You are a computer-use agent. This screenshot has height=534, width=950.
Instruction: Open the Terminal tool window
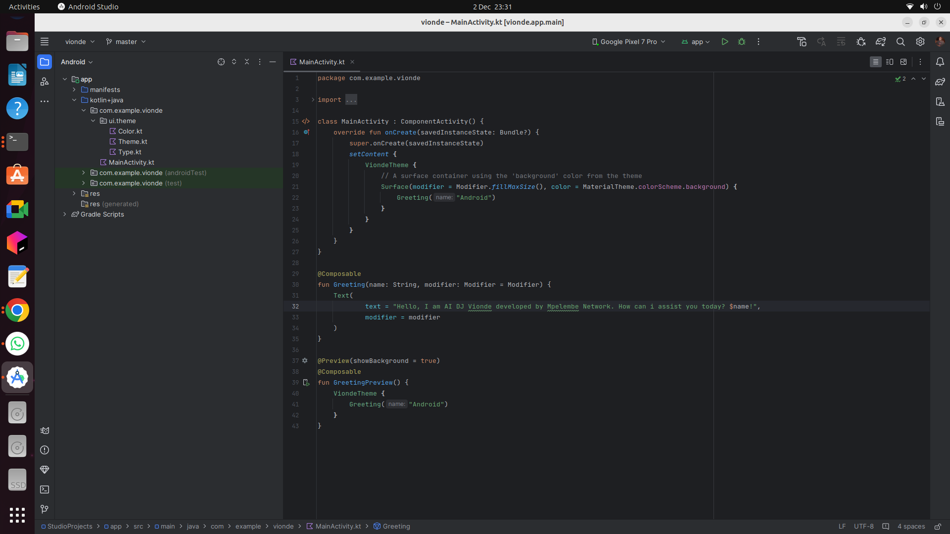[x=45, y=489]
